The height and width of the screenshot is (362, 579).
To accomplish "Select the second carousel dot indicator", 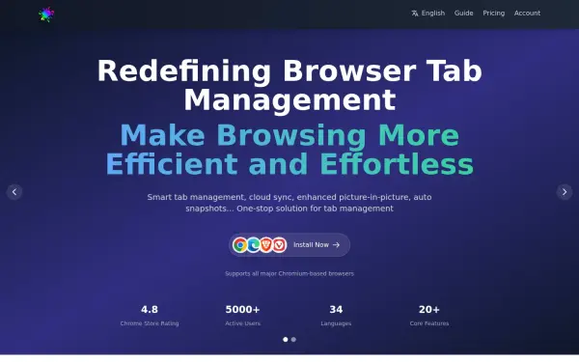I will point(293,340).
